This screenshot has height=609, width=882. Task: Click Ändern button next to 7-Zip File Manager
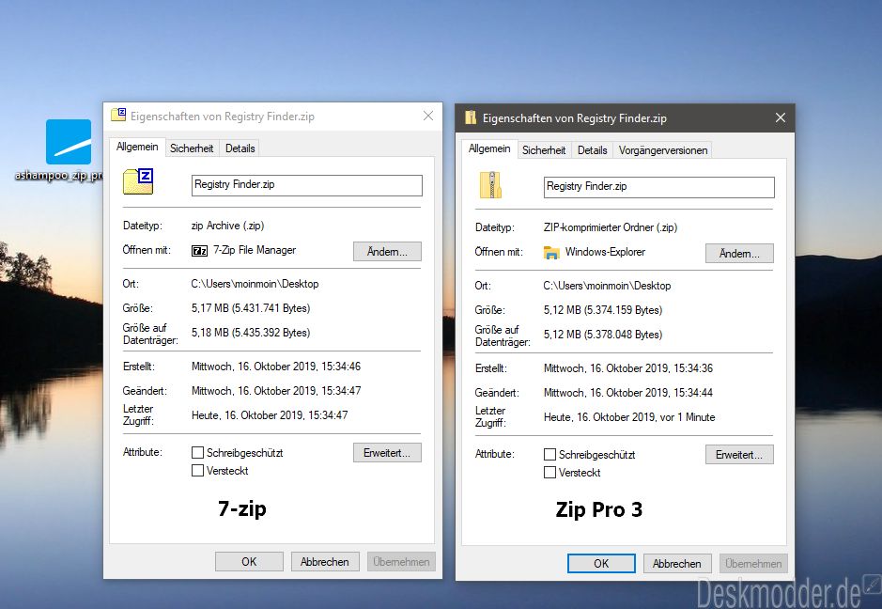387,252
